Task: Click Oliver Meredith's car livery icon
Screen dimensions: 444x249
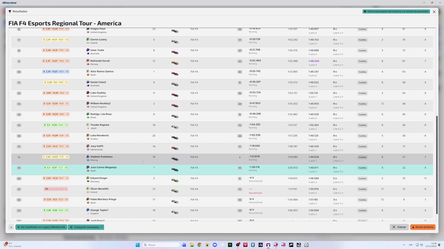Action: pyautogui.click(x=175, y=191)
